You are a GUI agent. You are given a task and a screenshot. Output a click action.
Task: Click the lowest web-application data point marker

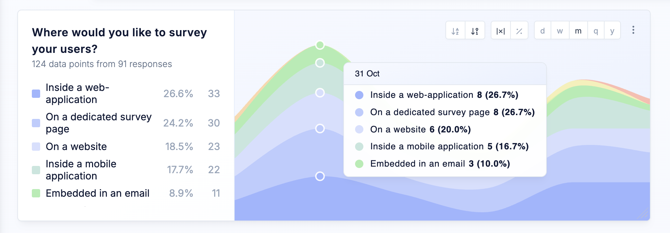320,176
